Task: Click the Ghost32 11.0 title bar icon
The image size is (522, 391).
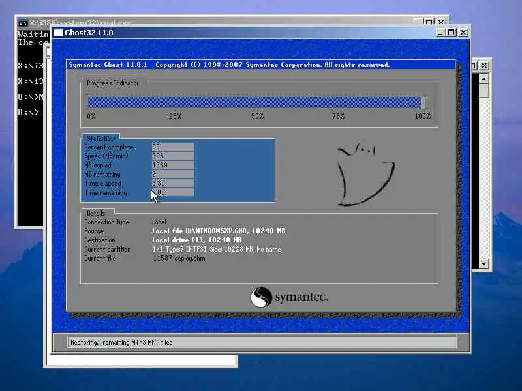Action: click(58, 33)
